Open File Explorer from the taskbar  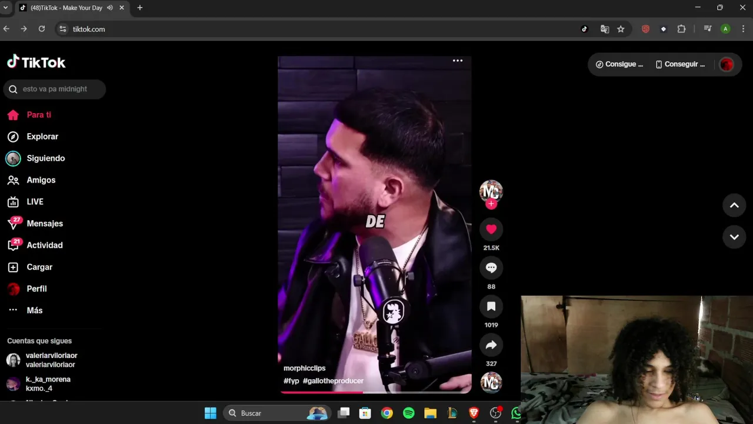point(430,413)
